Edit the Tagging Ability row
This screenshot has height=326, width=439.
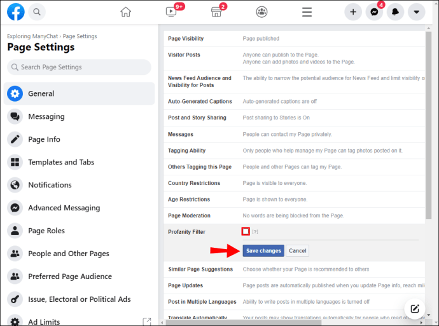point(294,151)
